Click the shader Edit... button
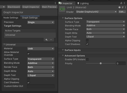The height and width of the screenshot is (93, 127). click(122, 12)
